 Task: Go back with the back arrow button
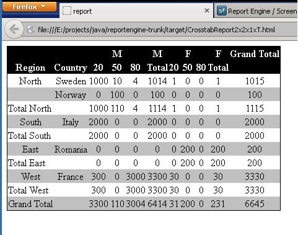coord(14,29)
